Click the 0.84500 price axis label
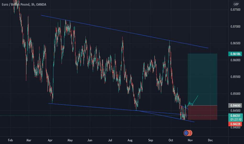The image size is (244, 144). point(235,110)
